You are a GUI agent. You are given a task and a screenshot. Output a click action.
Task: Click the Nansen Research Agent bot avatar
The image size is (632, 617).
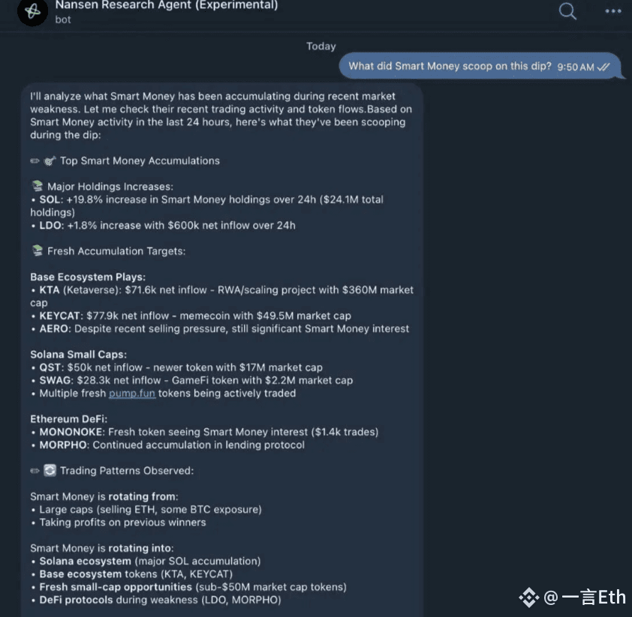click(x=32, y=11)
